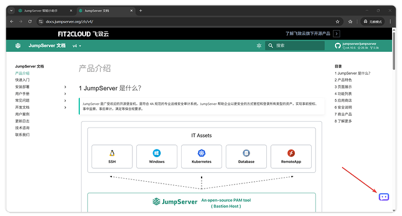The height and width of the screenshot is (216, 402).
Task: Click the browser back arrow
Action: coord(12,22)
